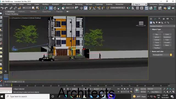Open key mode Selected dropdown
176x99 pixels.
[154, 89]
